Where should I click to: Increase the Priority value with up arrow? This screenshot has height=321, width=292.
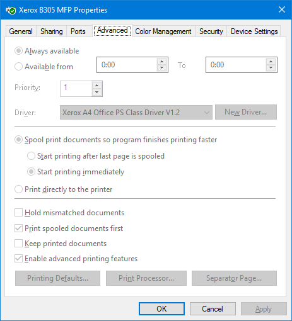(x=96, y=86)
